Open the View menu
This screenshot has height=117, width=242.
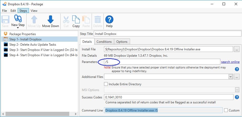34,11
